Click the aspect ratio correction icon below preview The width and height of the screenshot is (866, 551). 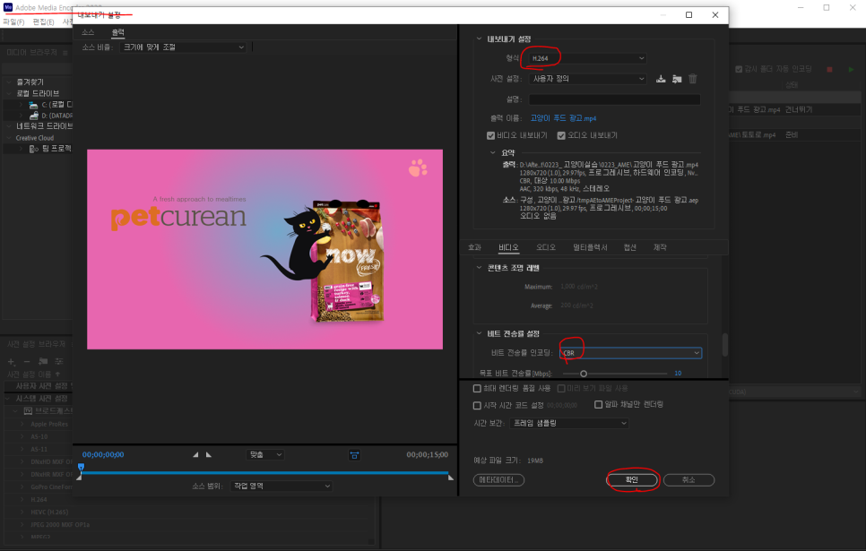pos(354,455)
